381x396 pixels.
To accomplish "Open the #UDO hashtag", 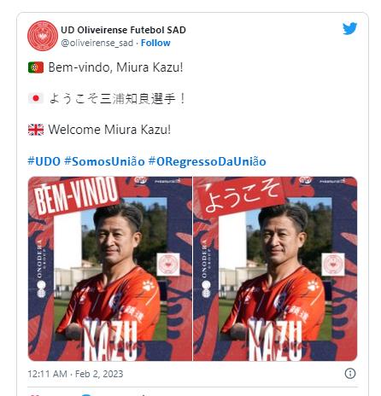I will 44,161.
